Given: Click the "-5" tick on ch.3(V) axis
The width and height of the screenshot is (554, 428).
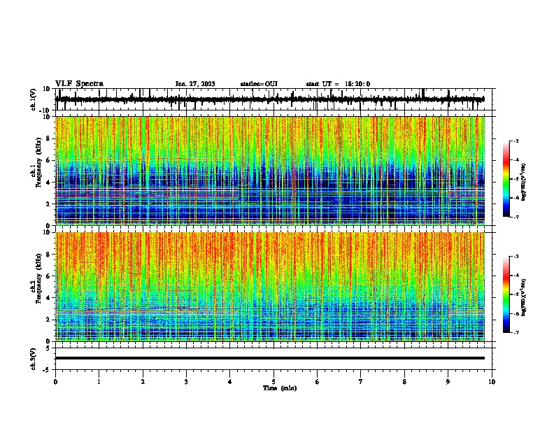Looking at the screenshot, I should (46, 370).
